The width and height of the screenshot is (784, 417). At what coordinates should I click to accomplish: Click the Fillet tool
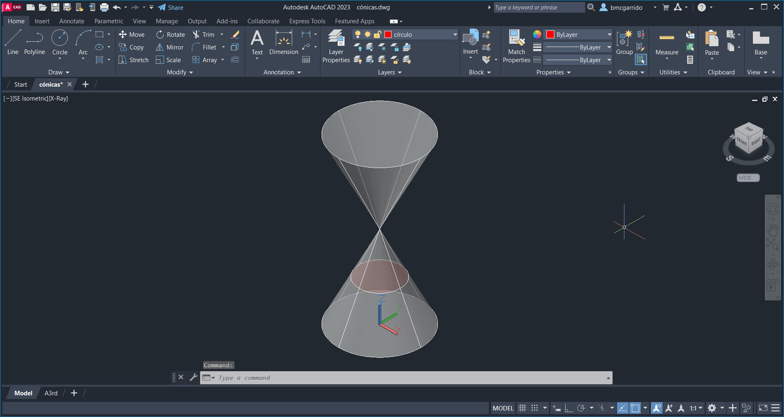tap(204, 47)
